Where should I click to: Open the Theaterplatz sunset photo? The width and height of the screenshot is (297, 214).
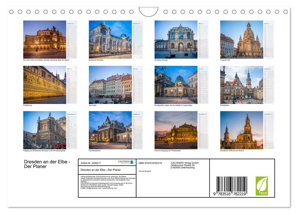176,130
